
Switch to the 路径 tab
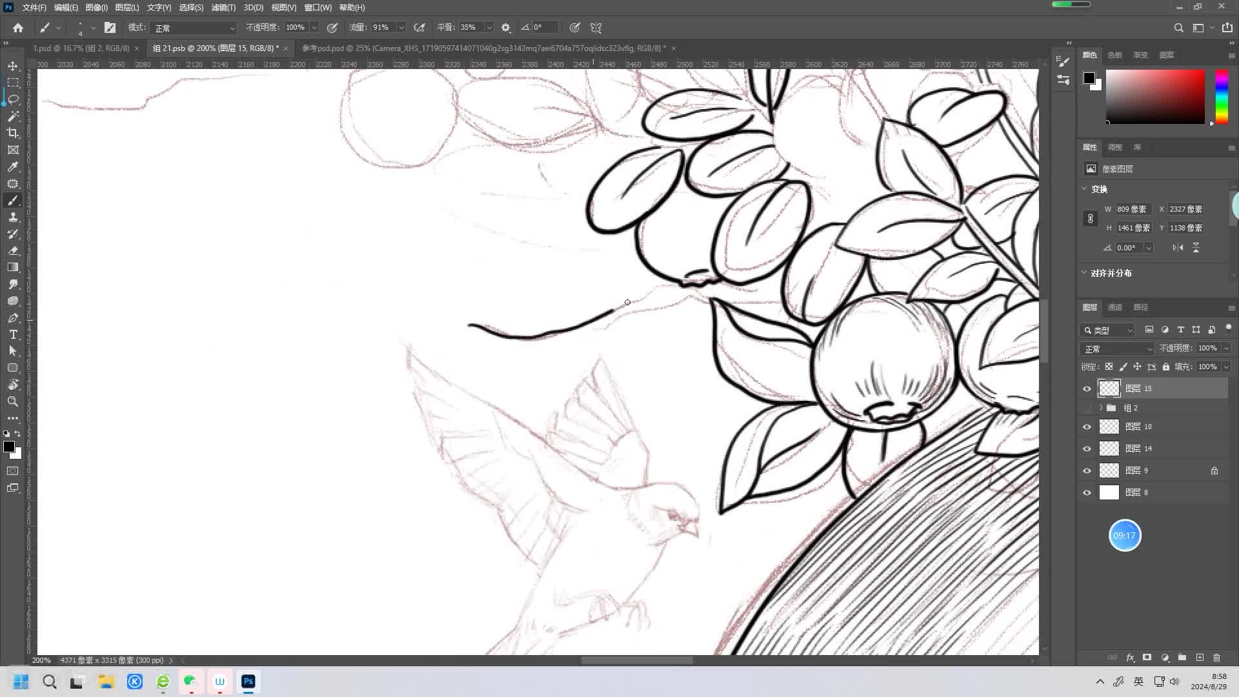[1141, 307]
